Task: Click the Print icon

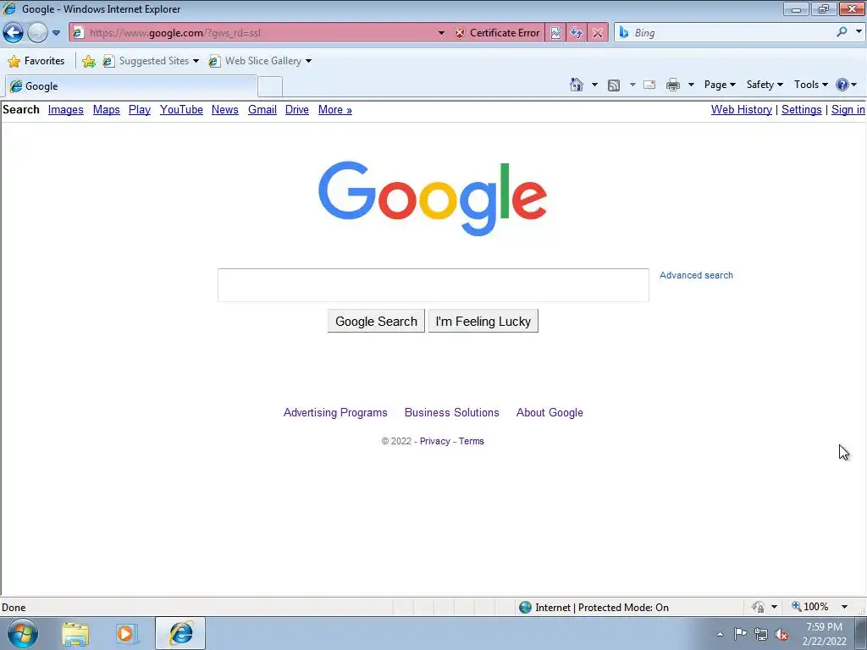Action: [x=673, y=85]
